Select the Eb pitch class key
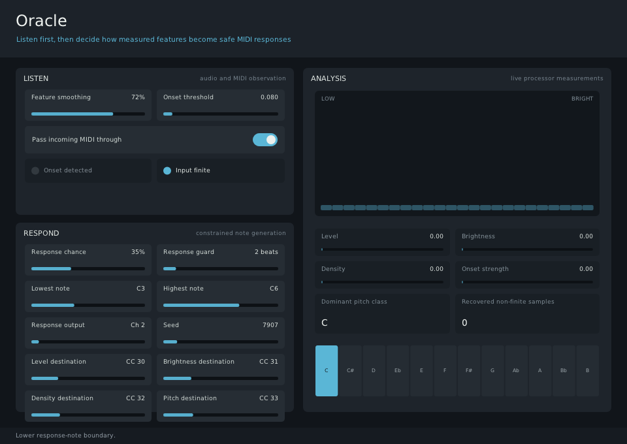The image size is (627, 444). click(x=398, y=371)
